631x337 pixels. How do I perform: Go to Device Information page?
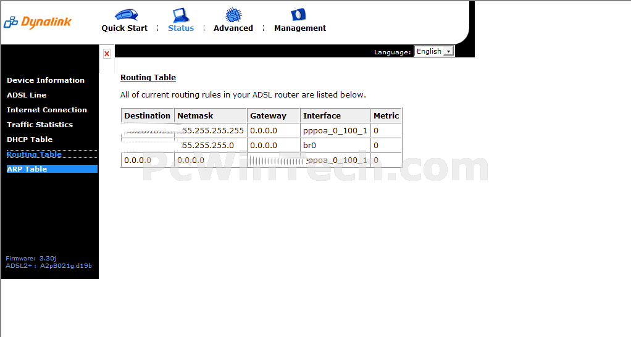point(46,80)
